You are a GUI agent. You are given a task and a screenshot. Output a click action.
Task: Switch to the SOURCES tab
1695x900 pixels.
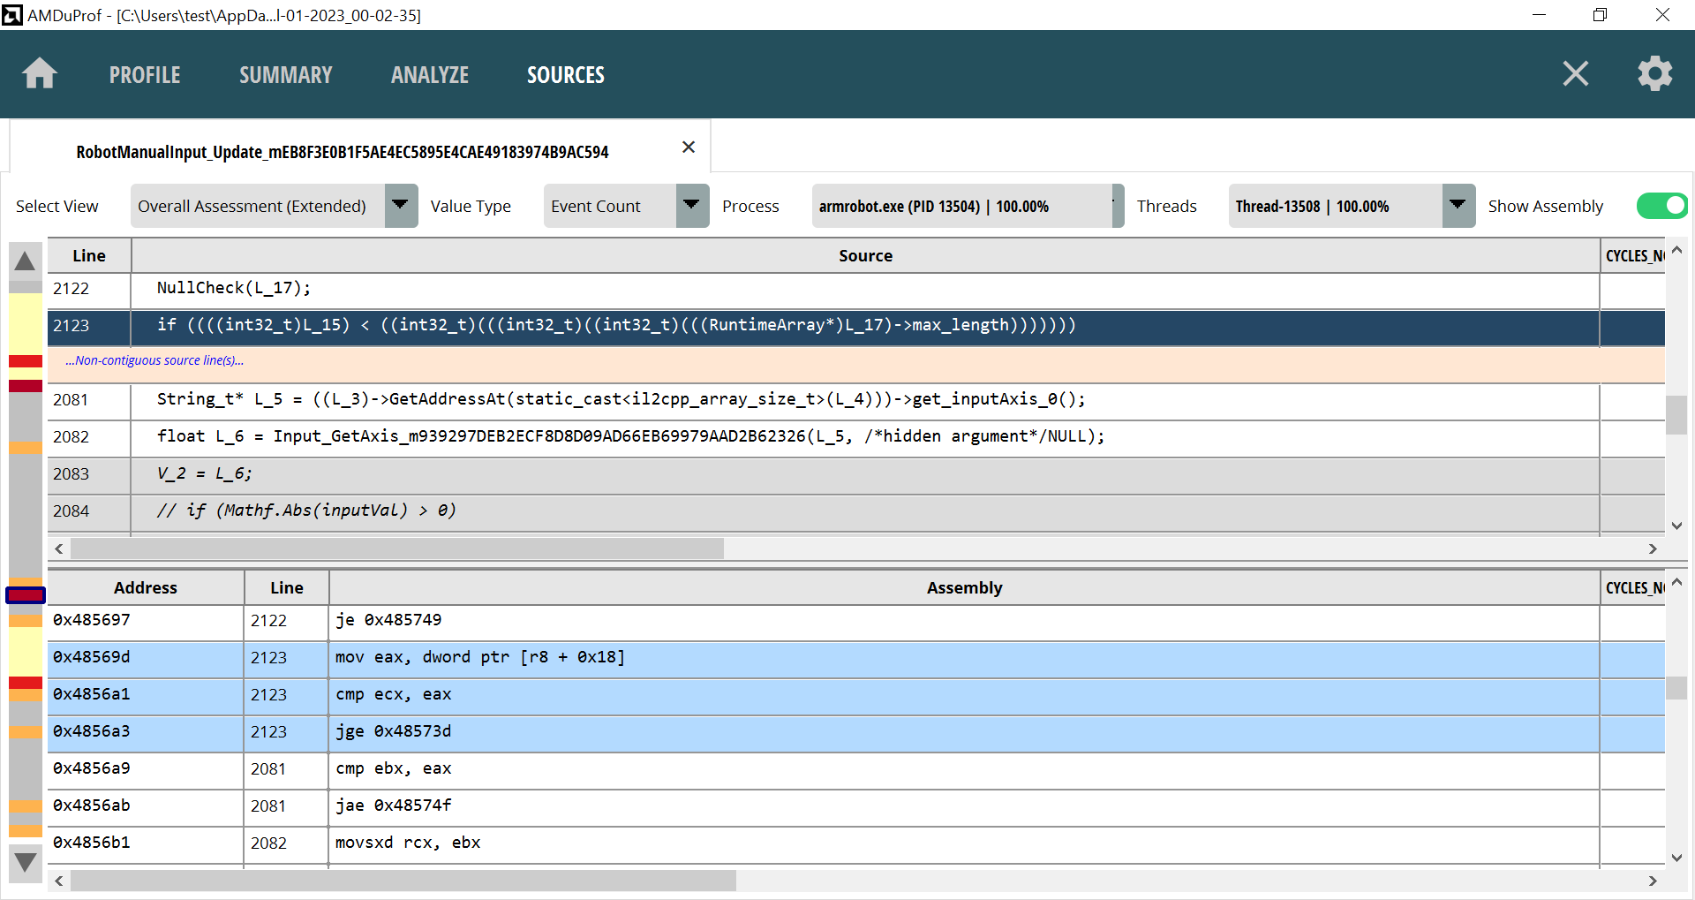coord(566,75)
